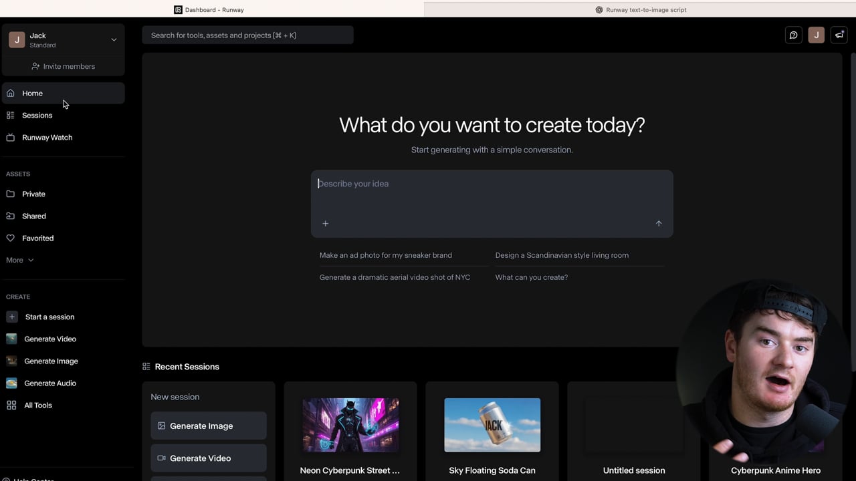Click the plus icon beside Start a session

click(x=11, y=317)
